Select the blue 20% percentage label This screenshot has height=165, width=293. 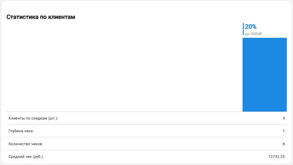(x=251, y=27)
